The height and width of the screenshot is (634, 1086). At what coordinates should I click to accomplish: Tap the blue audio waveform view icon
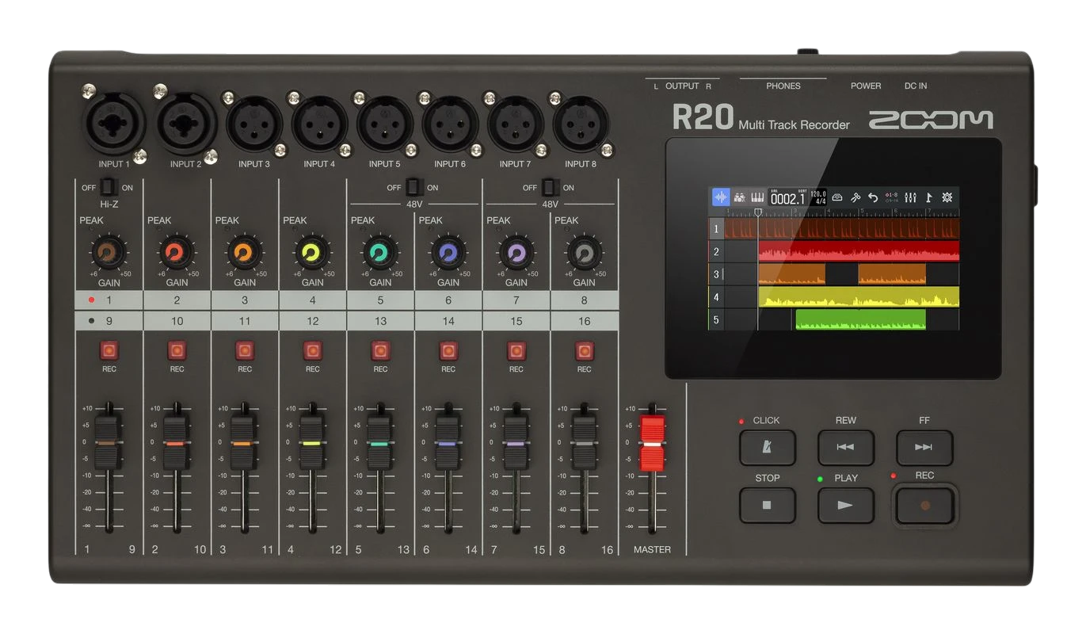tap(721, 197)
